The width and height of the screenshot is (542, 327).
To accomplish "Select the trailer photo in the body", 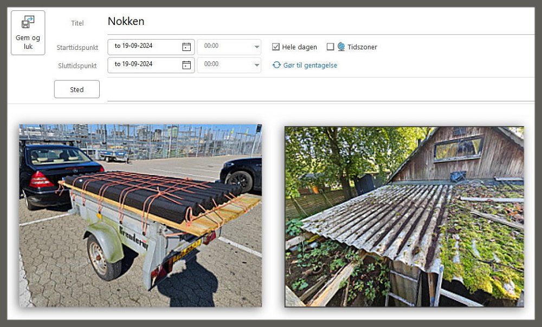I will (x=140, y=215).
